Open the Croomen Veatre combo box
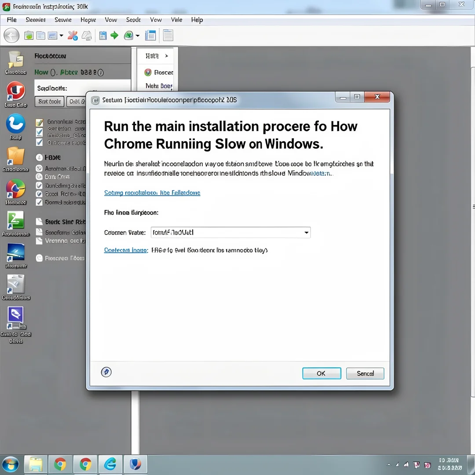The width and height of the screenshot is (475, 475). pos(230,232)
